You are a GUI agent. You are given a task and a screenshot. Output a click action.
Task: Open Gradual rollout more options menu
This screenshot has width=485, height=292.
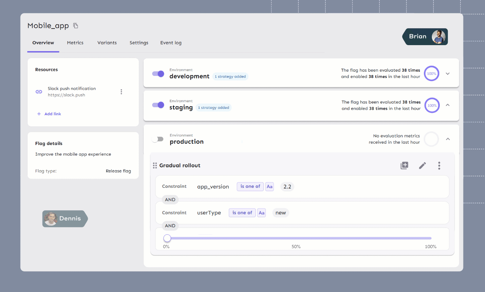(x=439, y=166)
